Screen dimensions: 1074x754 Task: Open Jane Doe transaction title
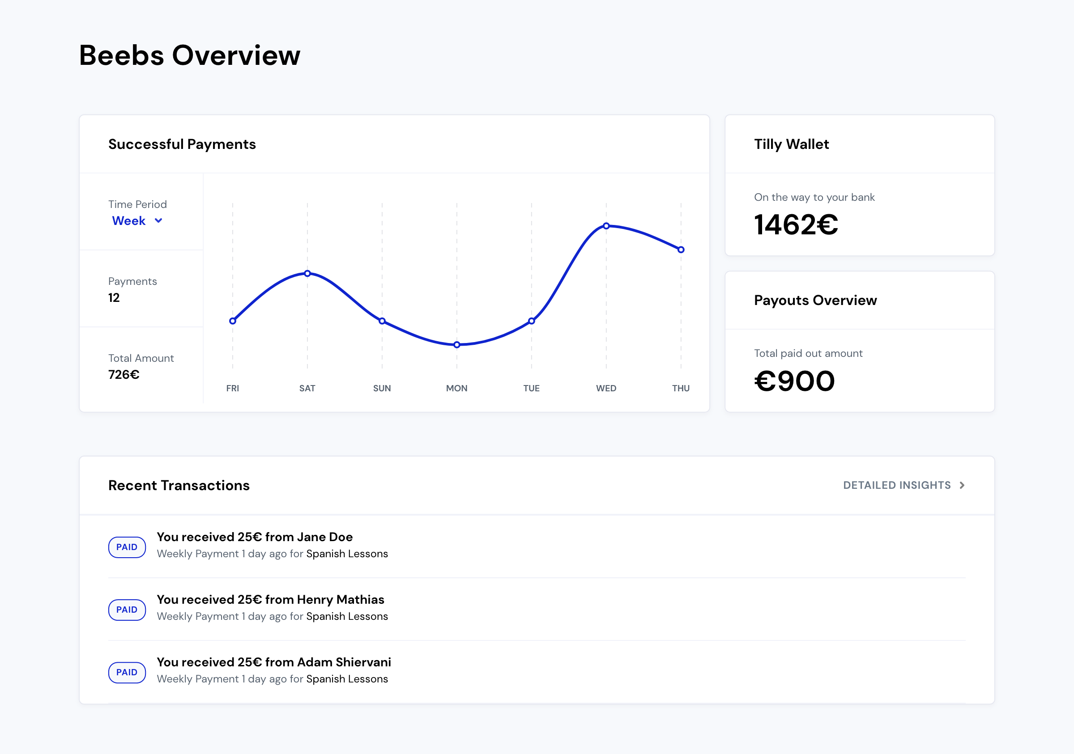pos(255,537)
